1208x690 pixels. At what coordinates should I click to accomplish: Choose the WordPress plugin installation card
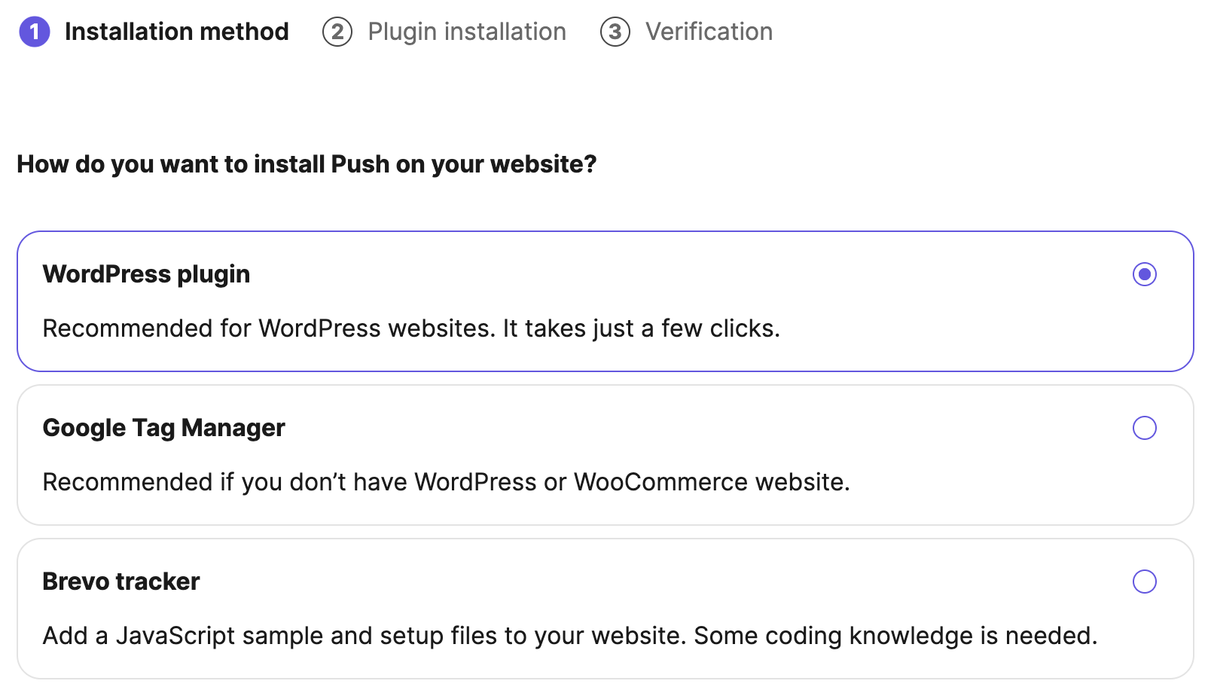602,300
